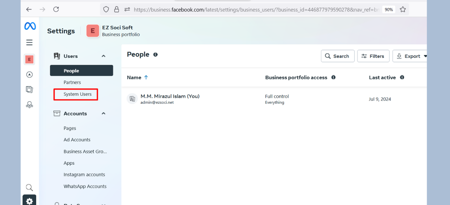
Task: Click the Full control access text
Action: (x=277, y=96)
